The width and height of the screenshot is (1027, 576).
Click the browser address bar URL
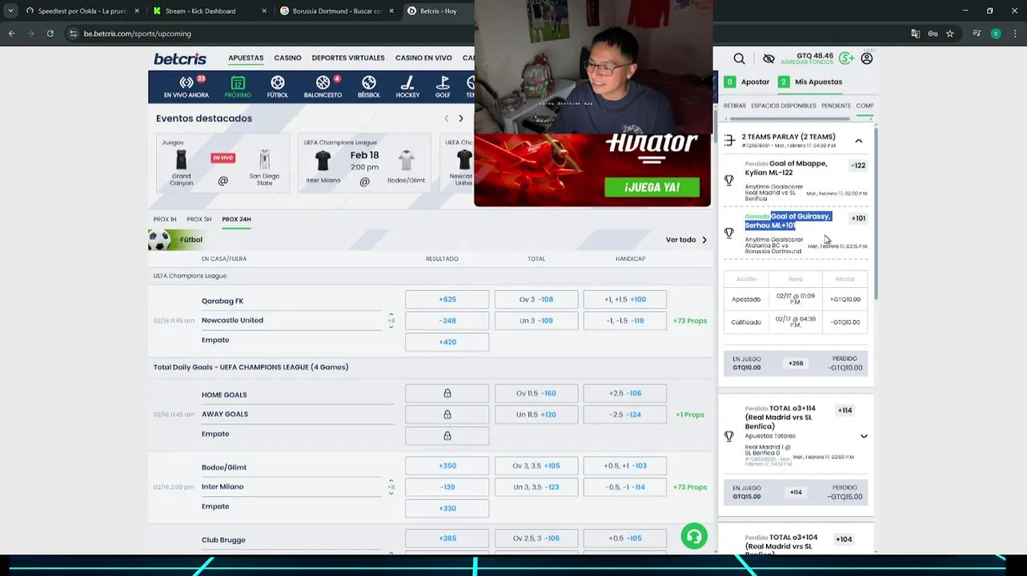click(138, 34)
